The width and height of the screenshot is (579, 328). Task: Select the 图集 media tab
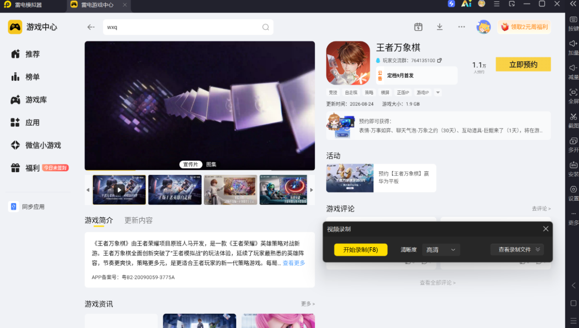[211, 164]
